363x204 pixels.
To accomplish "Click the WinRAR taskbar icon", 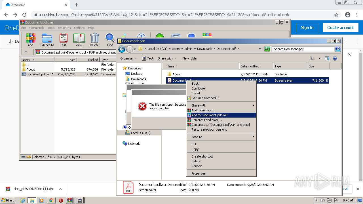I will click(69, 200).
